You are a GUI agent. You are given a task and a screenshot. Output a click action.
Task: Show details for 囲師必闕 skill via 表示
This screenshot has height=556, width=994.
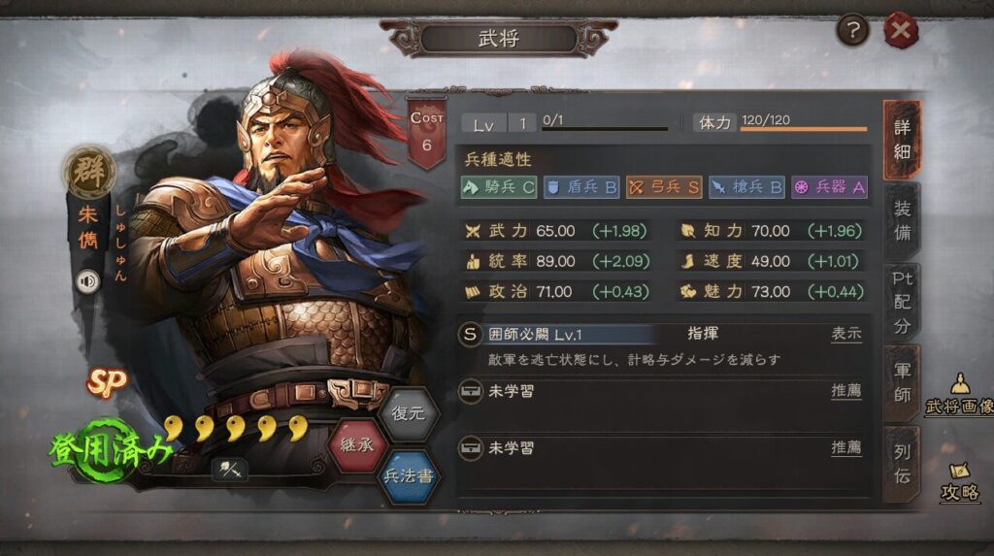coord(846,334)
